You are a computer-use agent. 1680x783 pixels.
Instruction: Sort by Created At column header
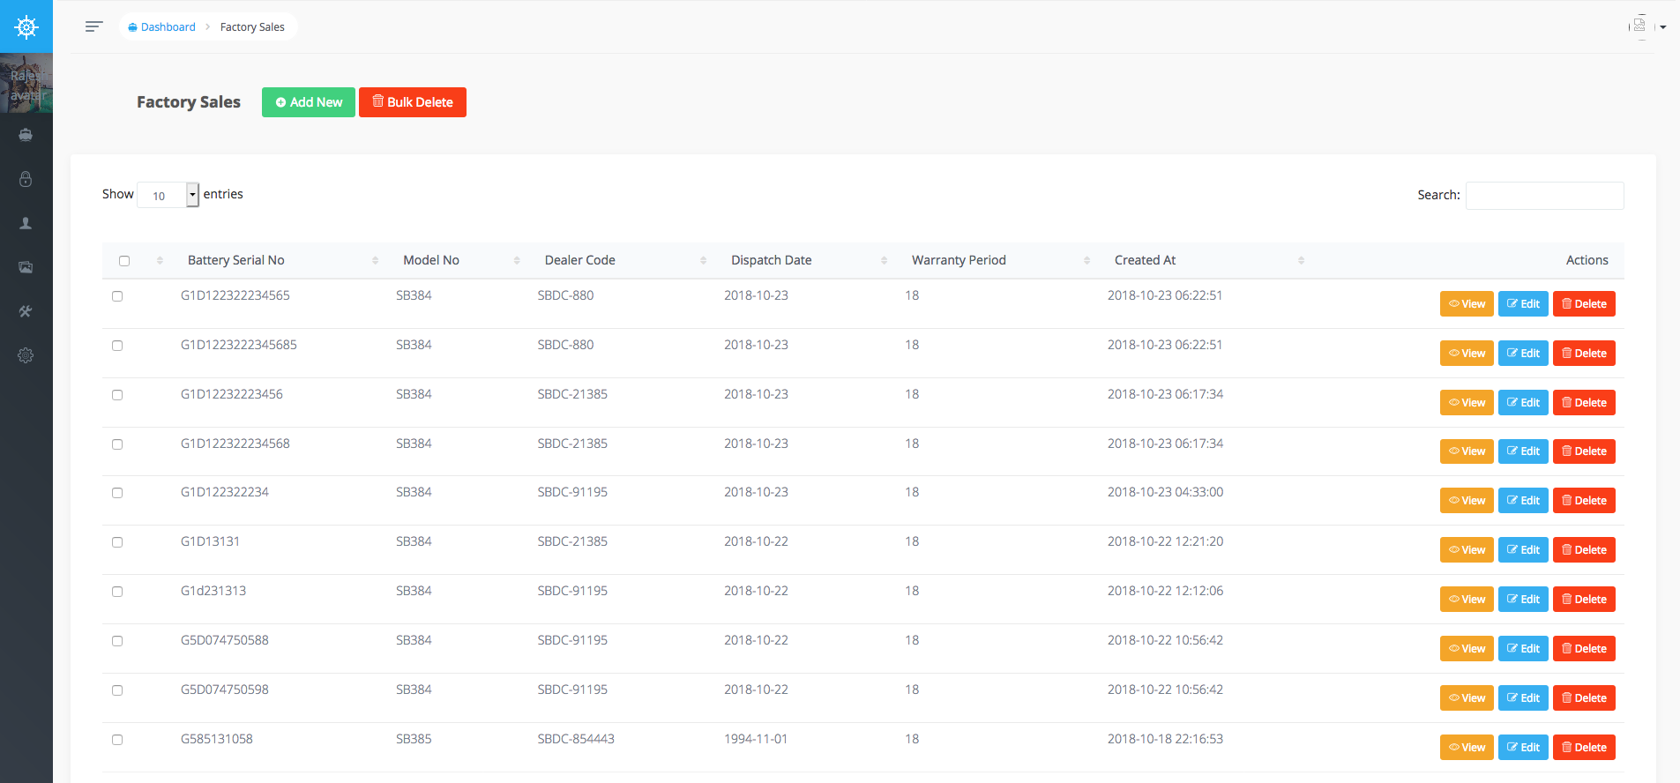pos(1207,260)
